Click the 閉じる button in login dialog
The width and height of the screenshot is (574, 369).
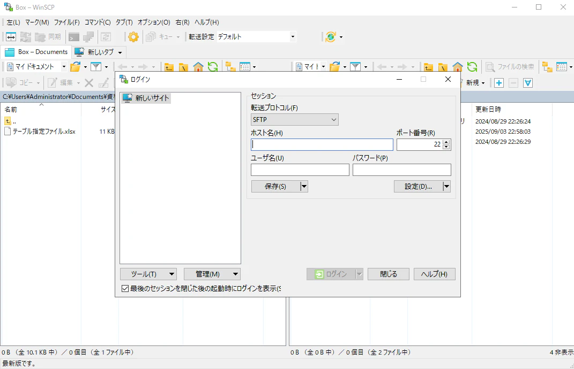389,274
